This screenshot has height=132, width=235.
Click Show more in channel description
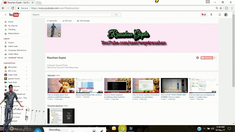coord(74,67)
